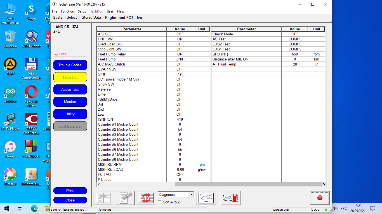Open the Recycle Bin (Корзина) icon

tap(10, 39)
